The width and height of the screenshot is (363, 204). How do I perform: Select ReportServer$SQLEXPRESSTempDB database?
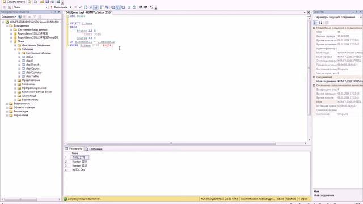coord(38,37)
